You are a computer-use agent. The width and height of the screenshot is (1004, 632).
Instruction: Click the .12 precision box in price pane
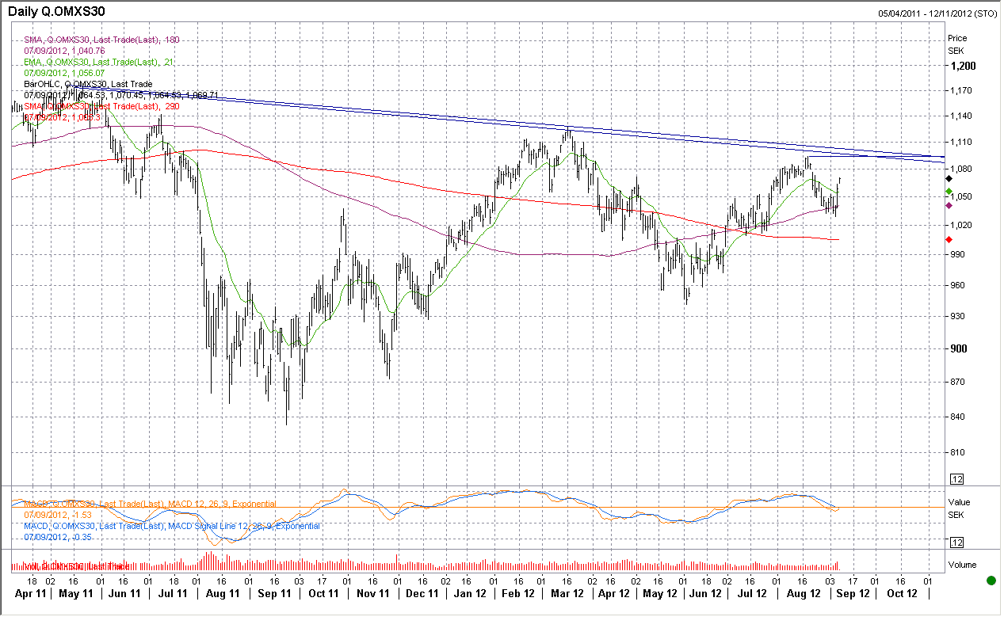pyautogui.click(x=956, y=478)
